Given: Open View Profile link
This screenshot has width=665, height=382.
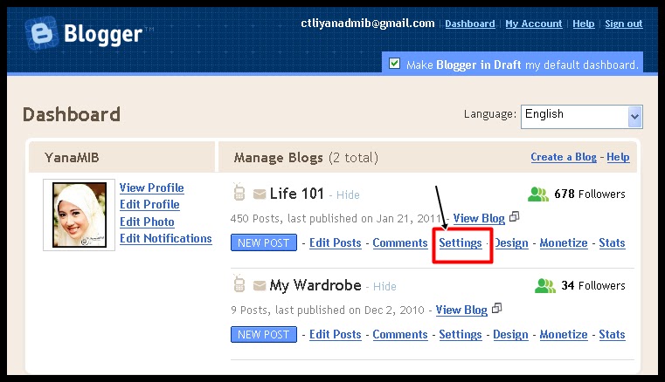Looking at the screenshot, I should pos(152,188).
